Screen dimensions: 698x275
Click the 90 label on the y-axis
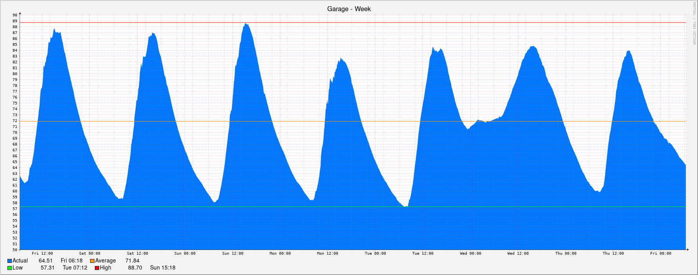(15, 15)
